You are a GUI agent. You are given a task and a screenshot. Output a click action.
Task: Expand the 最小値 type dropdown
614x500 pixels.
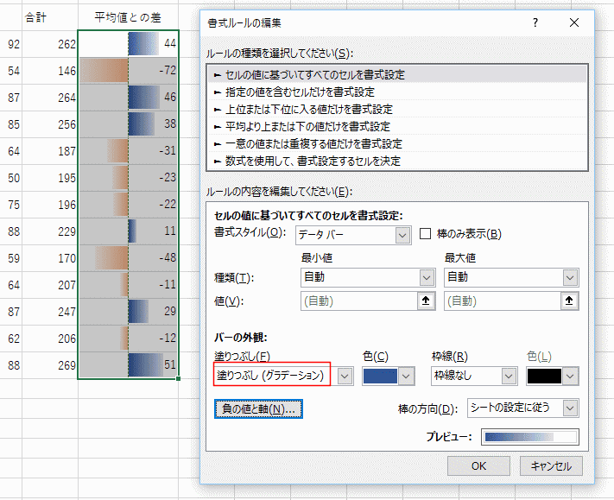365,277
